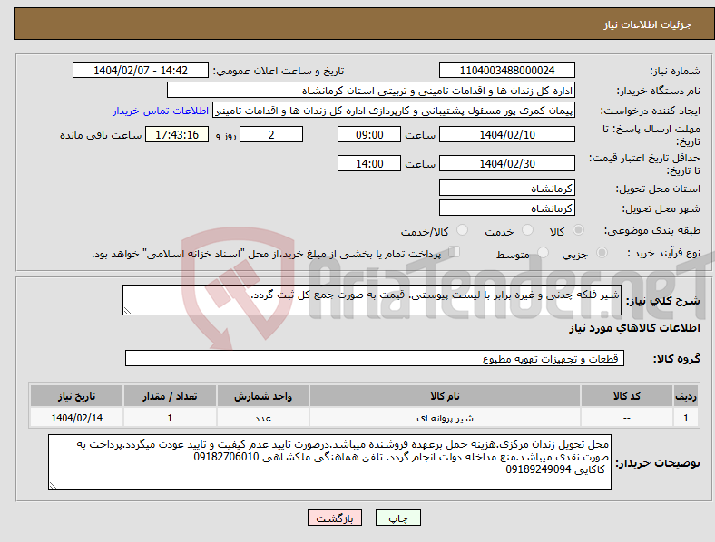Click the resize handle of buyer notes textarea
This screenshot has height=542, width=715.
coord(53,486)
